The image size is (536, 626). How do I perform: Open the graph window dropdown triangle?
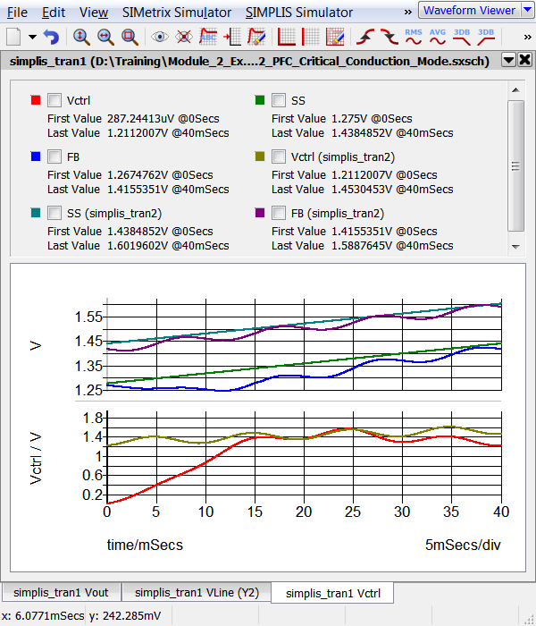508,60
